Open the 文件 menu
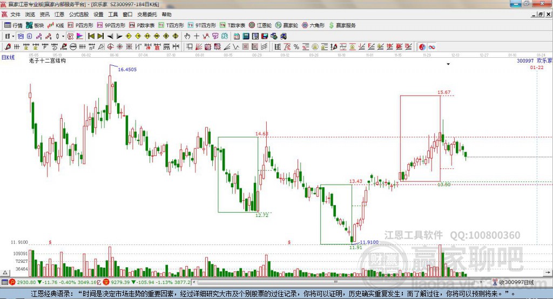This screenshot has height=299, width=553. coord(15,15)
